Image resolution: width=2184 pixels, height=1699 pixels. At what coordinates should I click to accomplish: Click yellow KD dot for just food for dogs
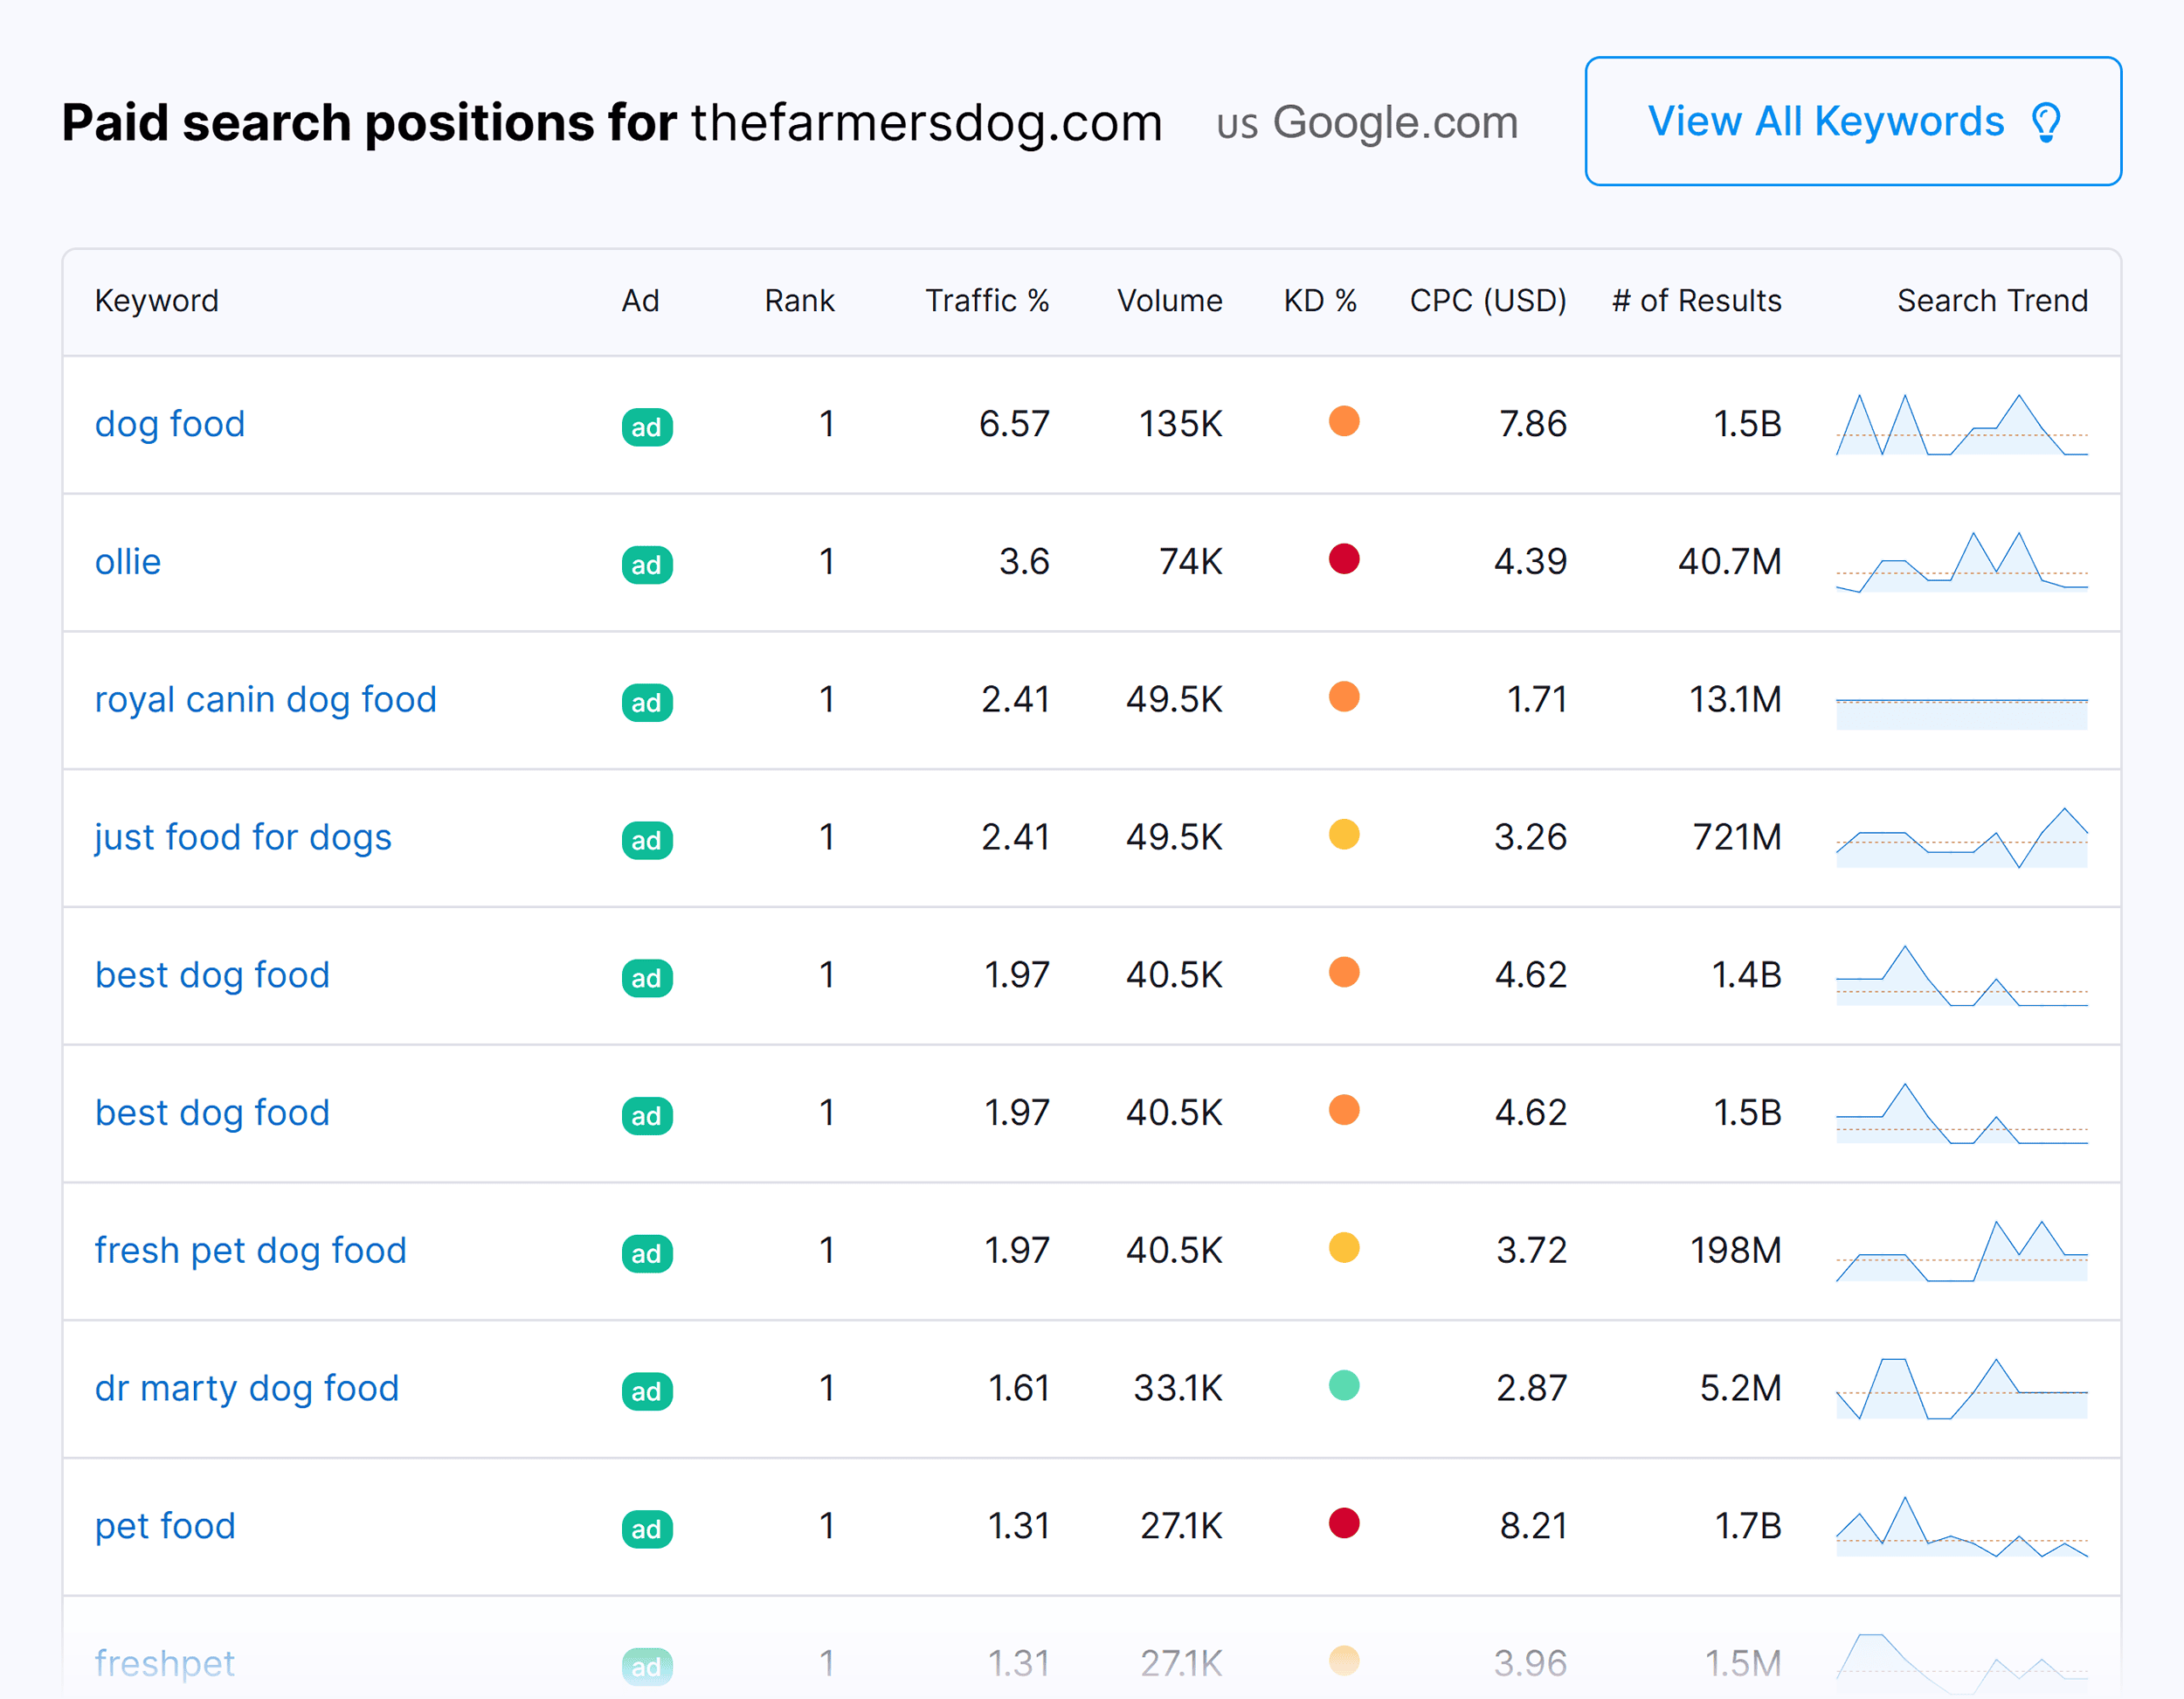pos(1344,835)
